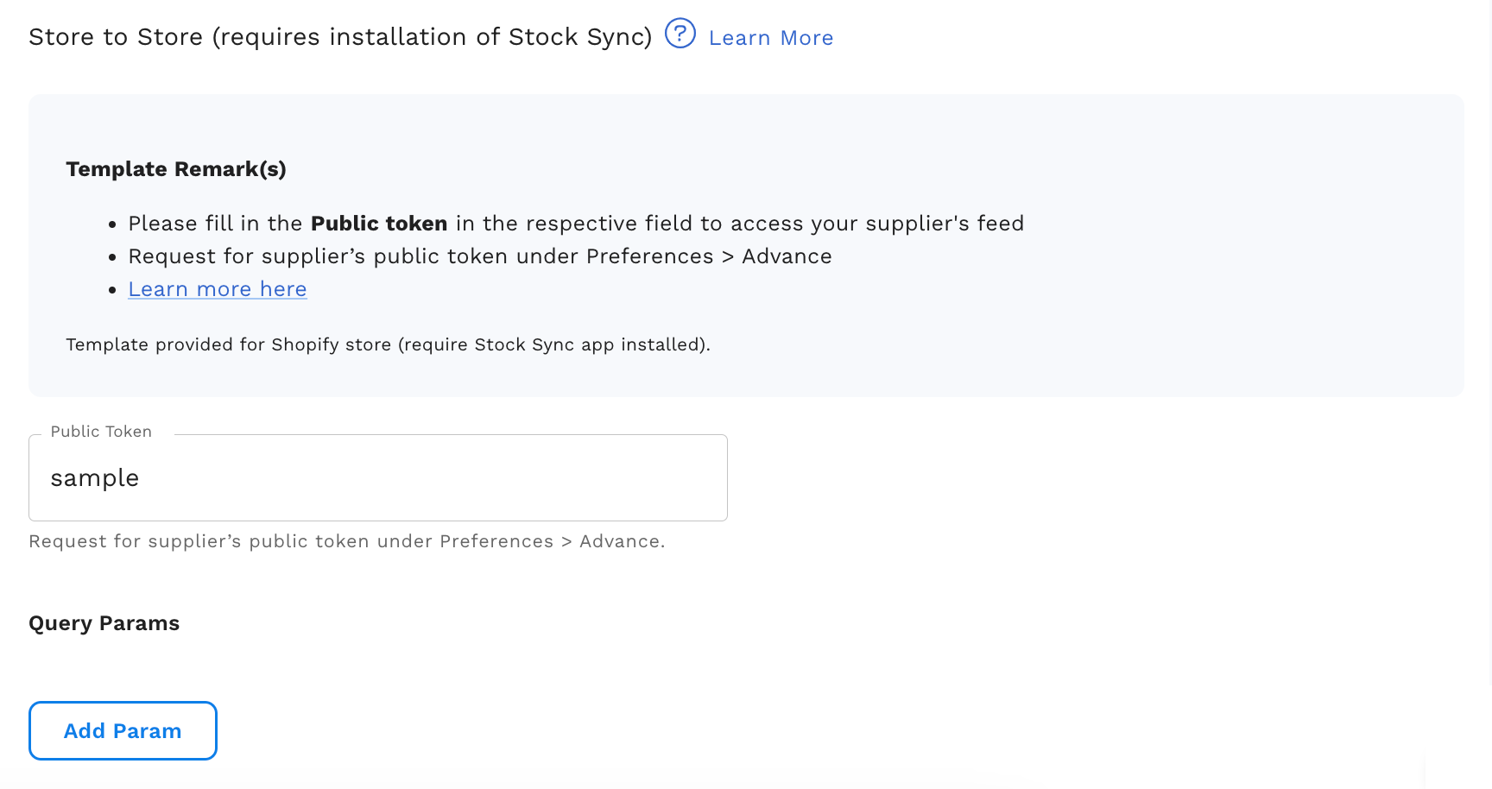Click the question mark help icon
Image resolution: width=1492 pixels, height=789 pixels.
click(680, 35)
